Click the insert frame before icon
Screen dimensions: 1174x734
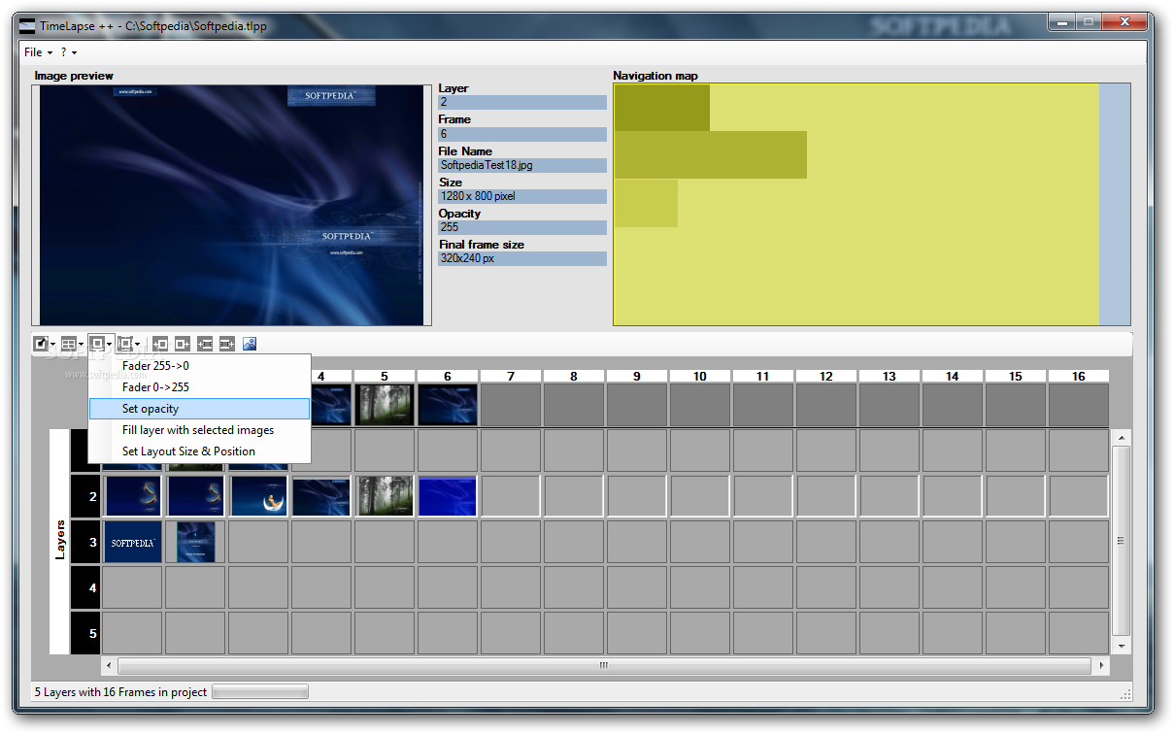click(x=160, y=344)
